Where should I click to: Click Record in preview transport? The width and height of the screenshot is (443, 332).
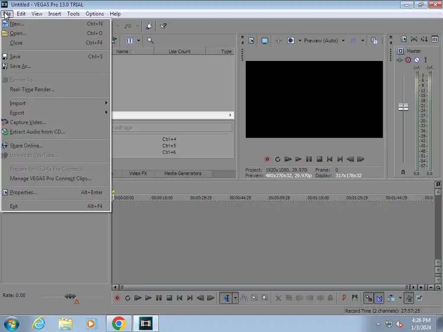[x=267, y=159]
